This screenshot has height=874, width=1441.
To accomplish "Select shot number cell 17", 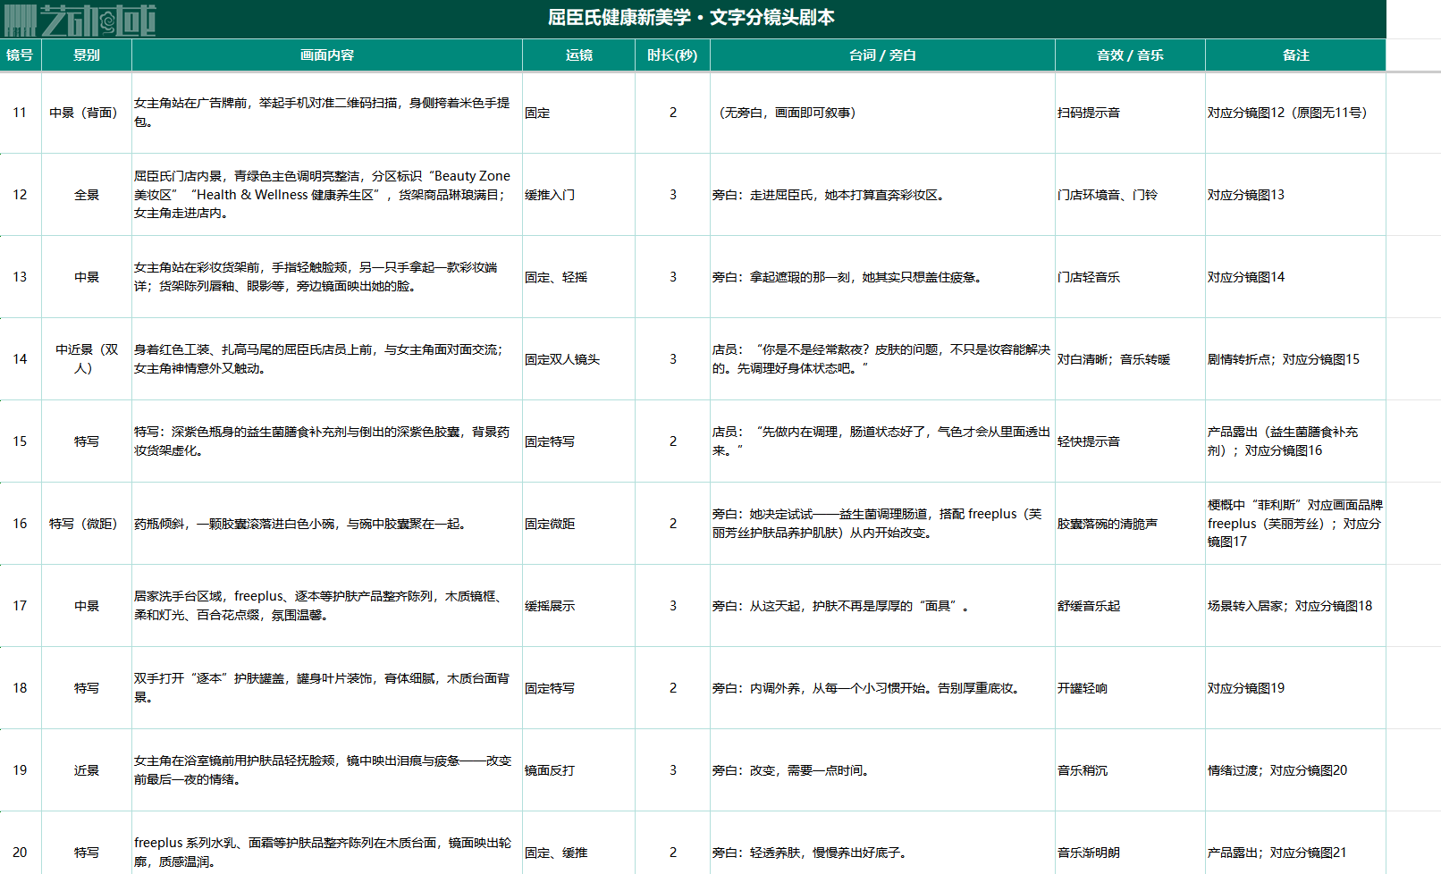I will coord(20,606).
